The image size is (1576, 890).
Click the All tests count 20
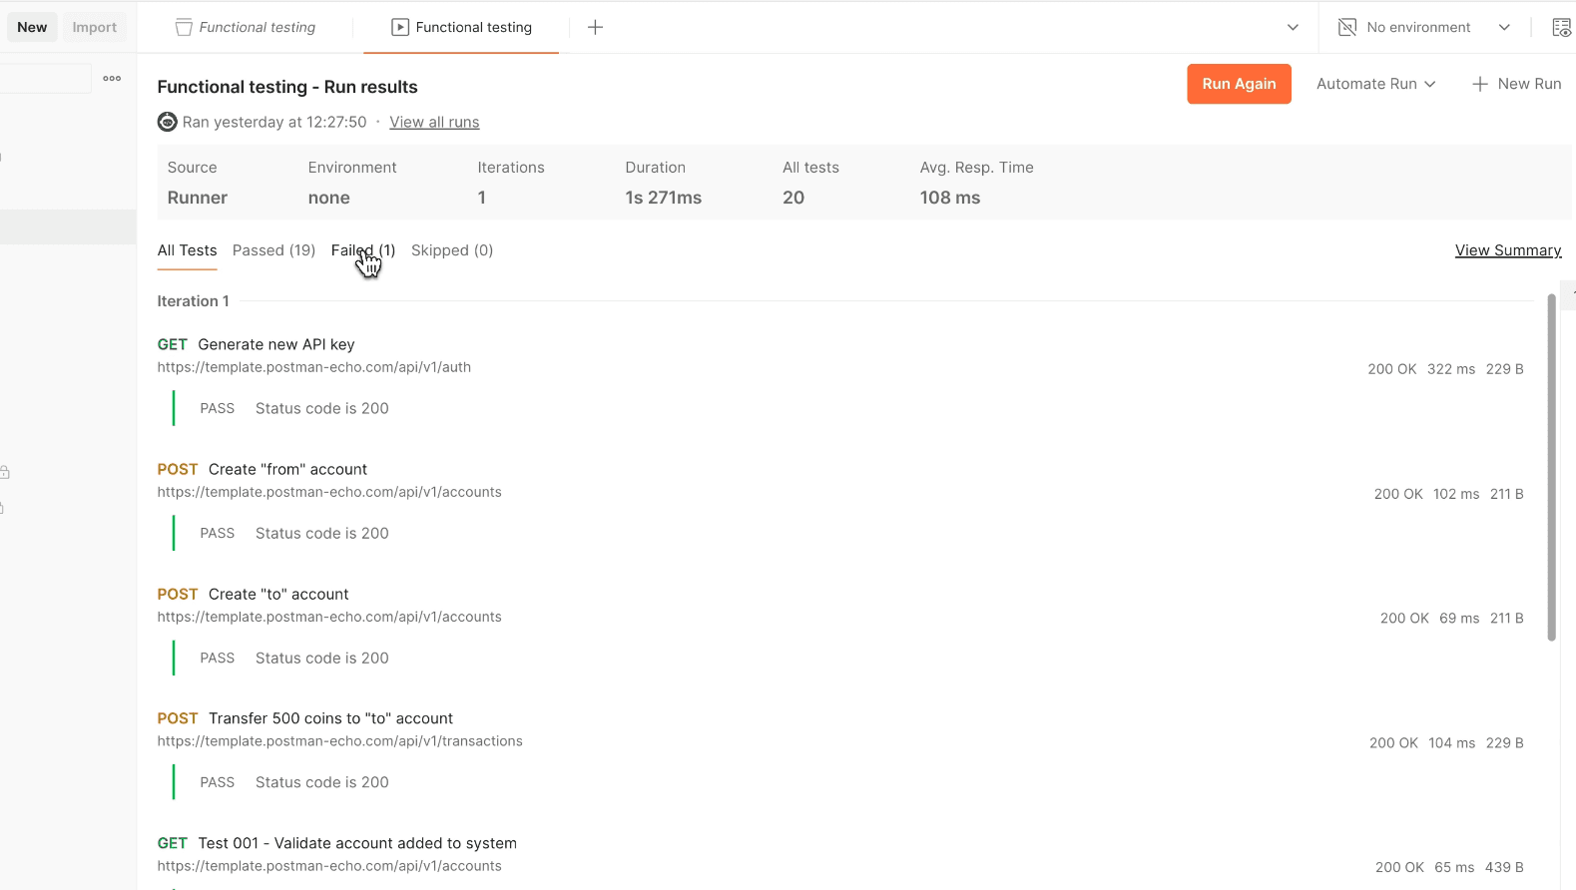point(793,198)
